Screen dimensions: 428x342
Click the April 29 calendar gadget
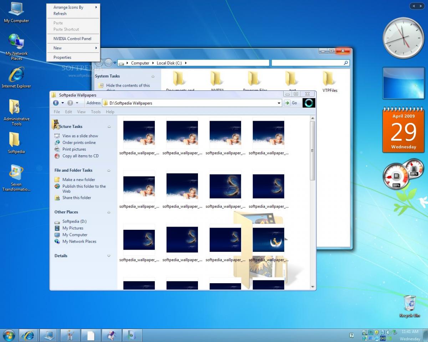(403, 130)
